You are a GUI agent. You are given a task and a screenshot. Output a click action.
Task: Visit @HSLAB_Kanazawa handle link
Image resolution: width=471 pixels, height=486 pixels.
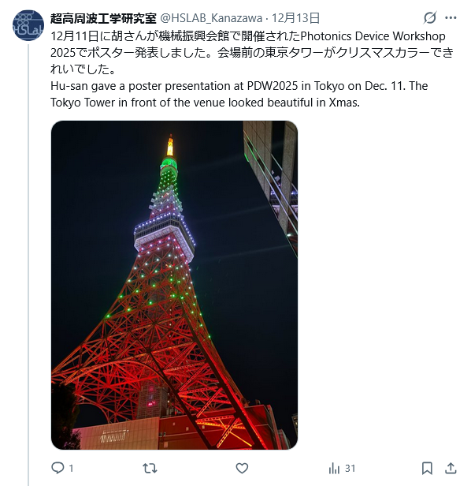[x=211, y=18]
